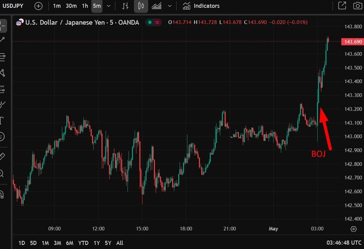
Task: Click the candlestick chart style icon
Action: coord(141,6)
